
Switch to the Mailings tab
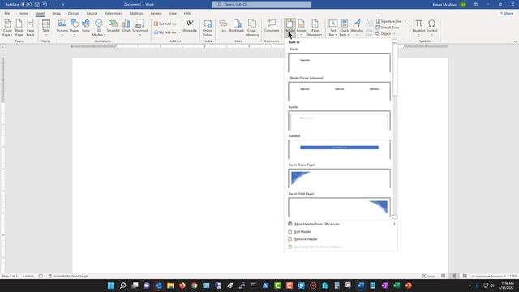(x=136, y=13)
